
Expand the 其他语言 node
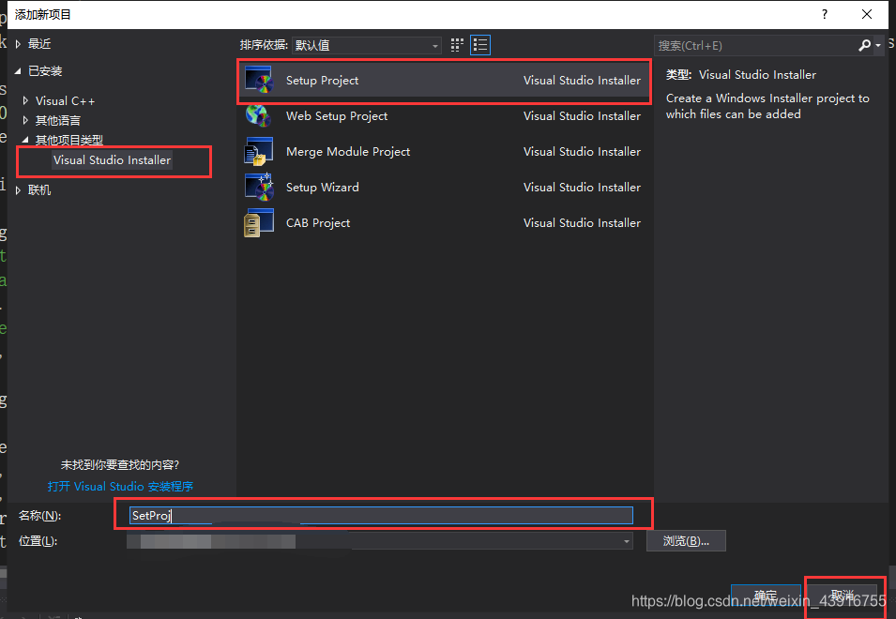click(25, 120)
